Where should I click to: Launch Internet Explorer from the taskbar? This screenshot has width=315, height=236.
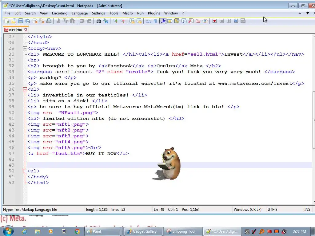[24, 231]
